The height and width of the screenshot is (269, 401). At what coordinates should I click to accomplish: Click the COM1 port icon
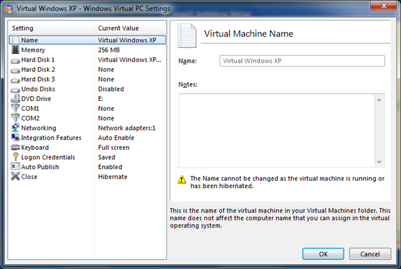(x=16, y=108)
